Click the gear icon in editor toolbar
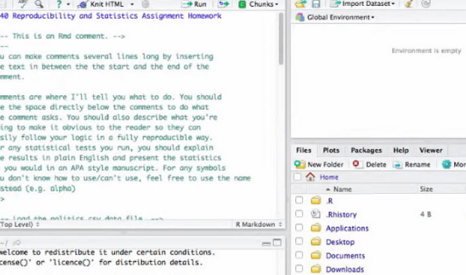The image size is (466, 275). [x=145, y=4]
